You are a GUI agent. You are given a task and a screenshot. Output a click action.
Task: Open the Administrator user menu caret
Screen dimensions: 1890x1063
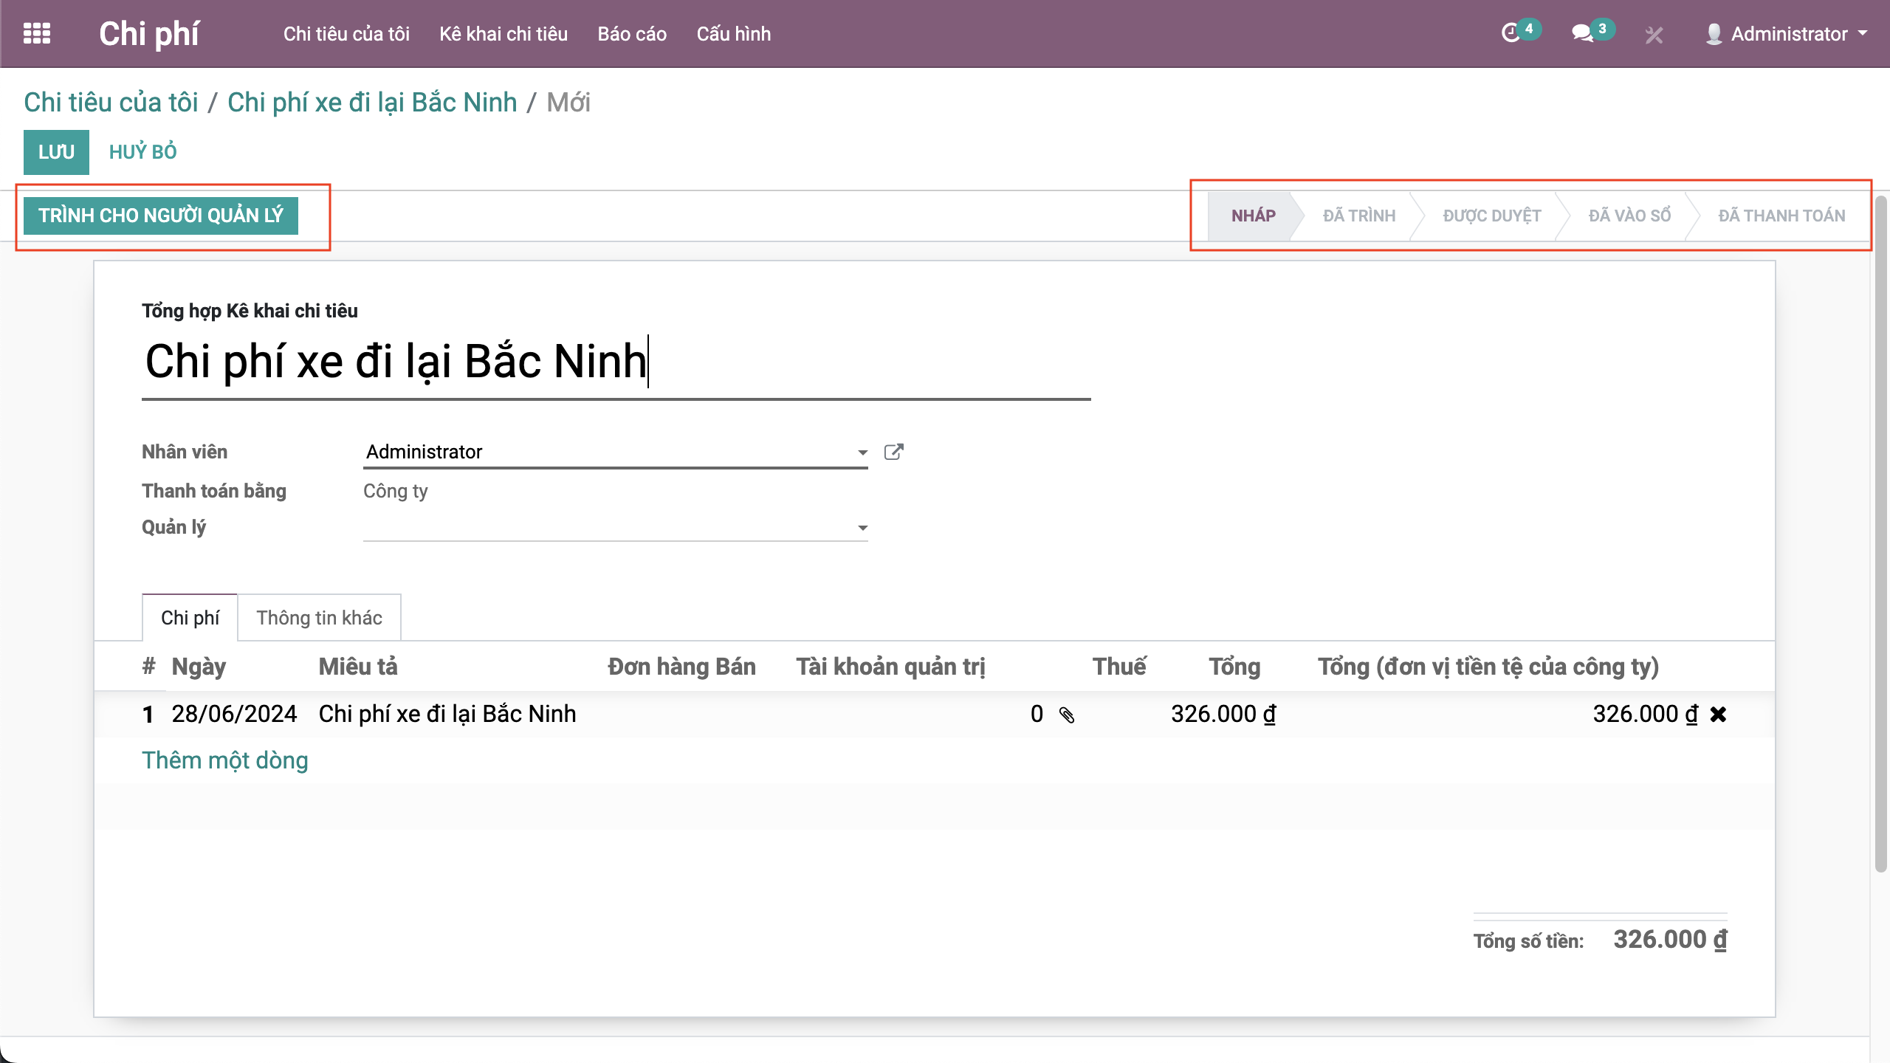pyautogui.click(x=1863, y=33)
